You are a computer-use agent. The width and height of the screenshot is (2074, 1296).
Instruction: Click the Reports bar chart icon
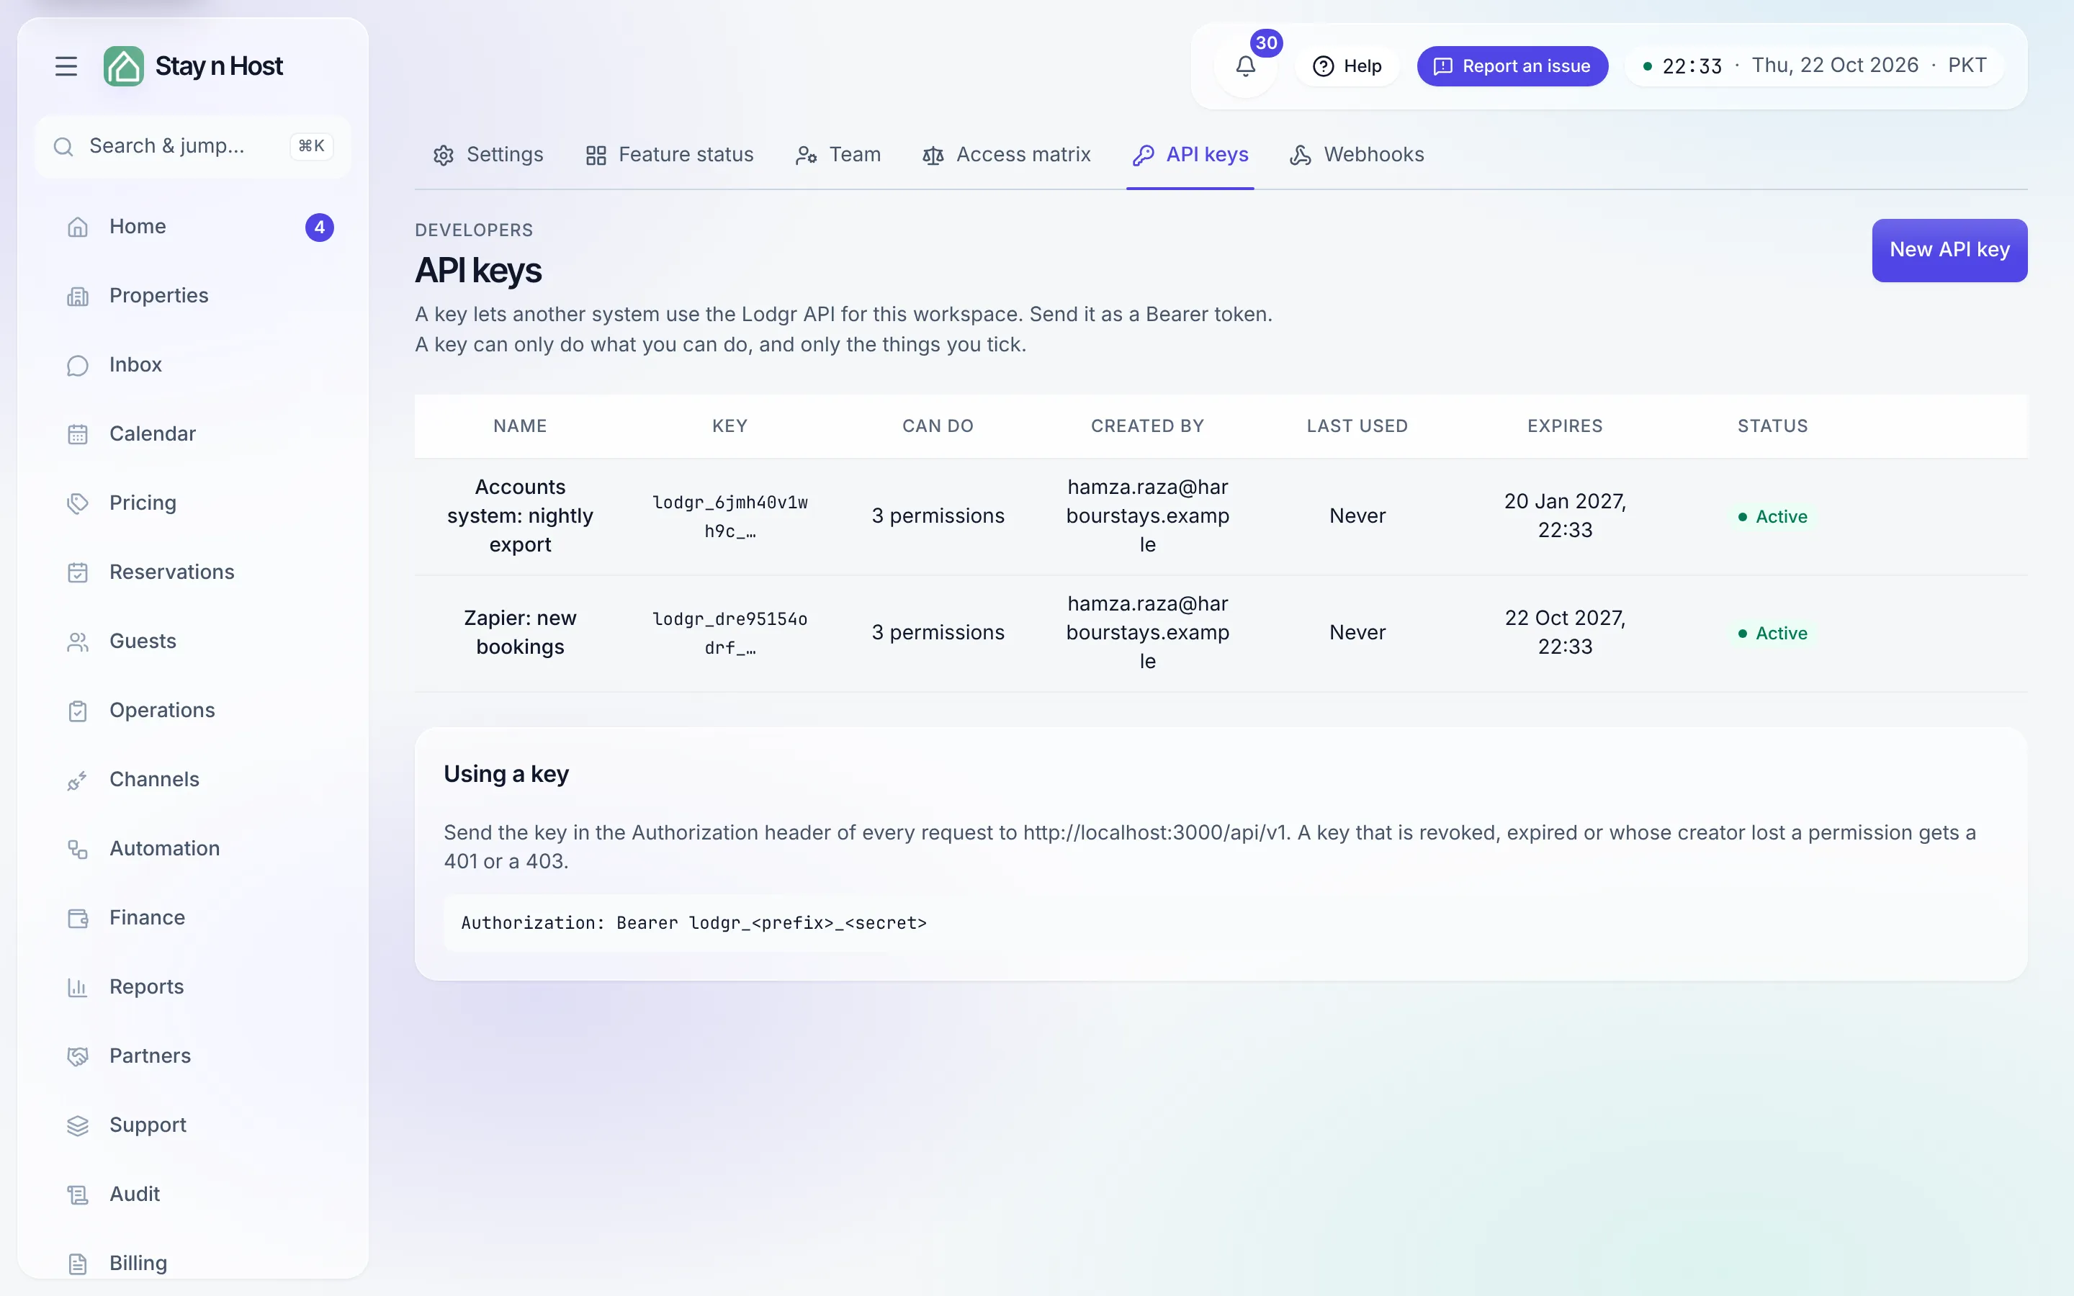coord(78,987)
